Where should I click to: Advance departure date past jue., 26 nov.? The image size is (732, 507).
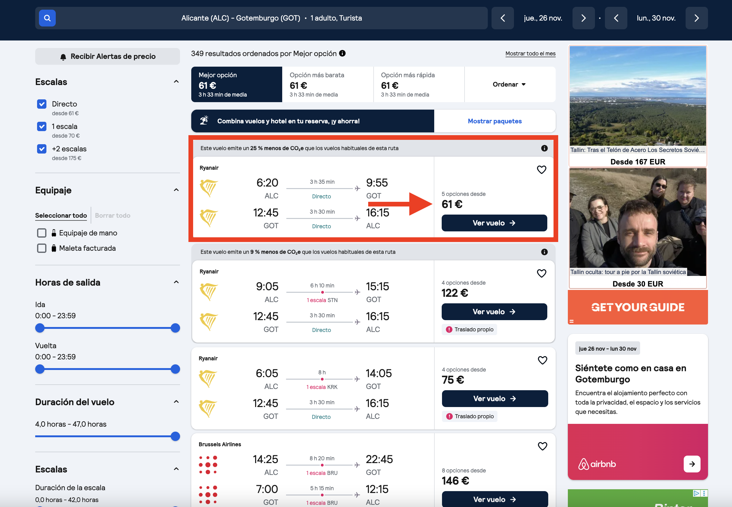point(583,18)
